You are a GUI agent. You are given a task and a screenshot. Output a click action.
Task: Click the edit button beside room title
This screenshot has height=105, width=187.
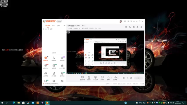[x=83, y=26]
